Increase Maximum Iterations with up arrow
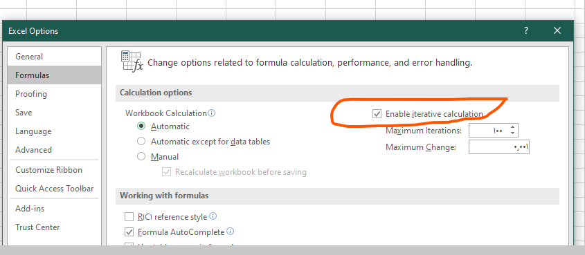Image resolution: width=585 pixels, height=255 pixels. point(512,127)
